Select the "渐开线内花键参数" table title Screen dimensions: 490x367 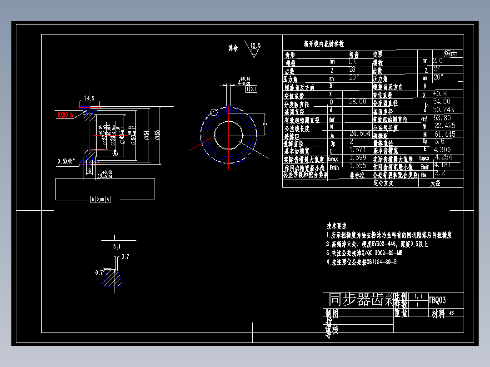(324, 44)
